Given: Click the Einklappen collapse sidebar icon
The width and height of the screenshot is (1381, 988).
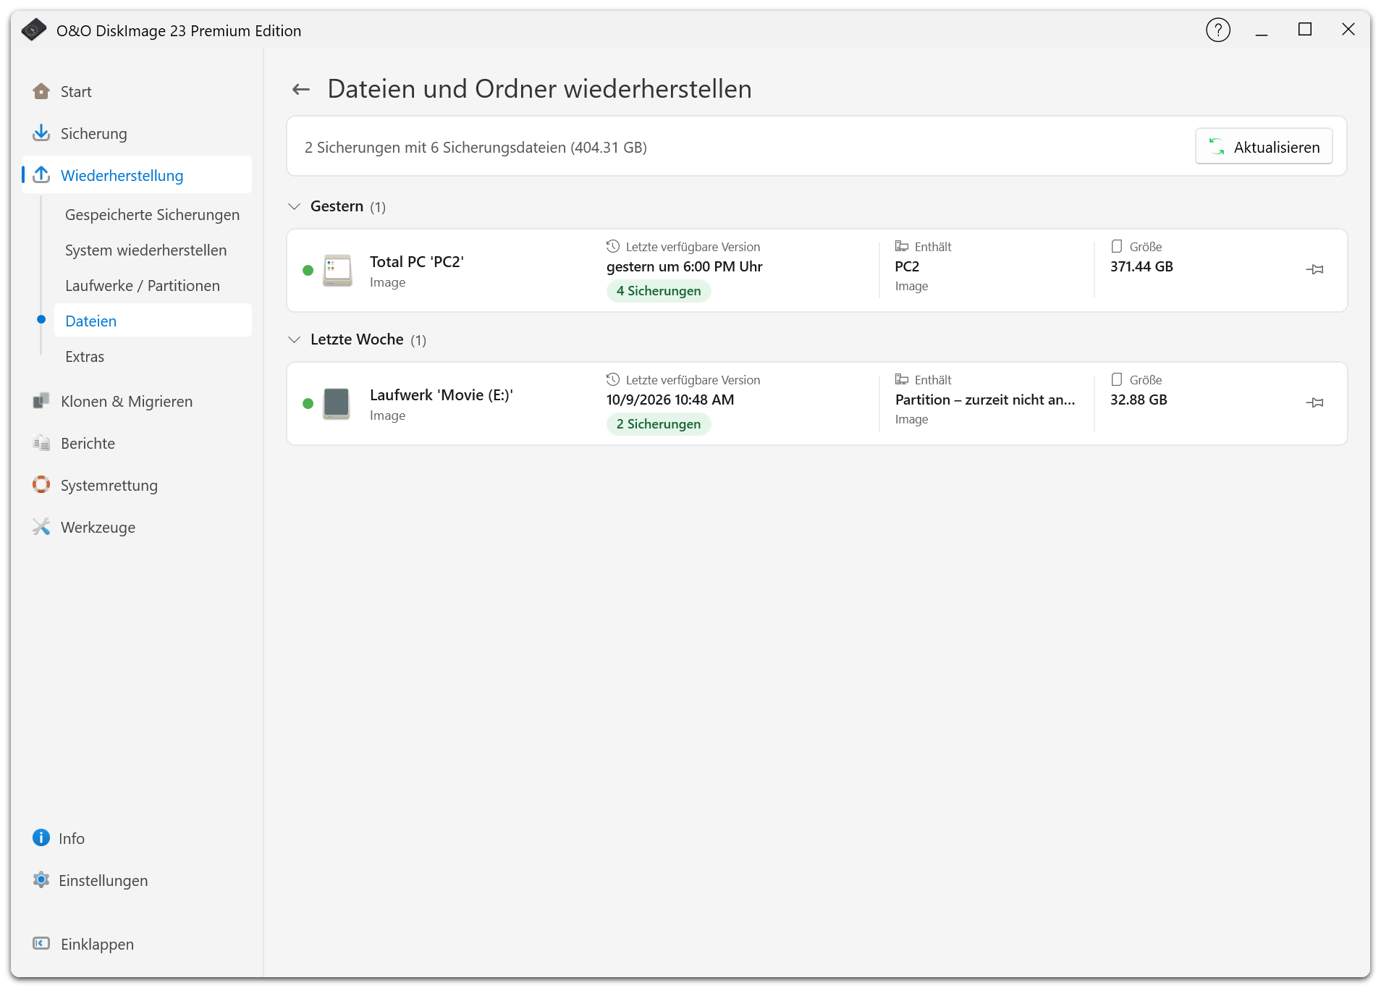Looking at the screenshot, I should pos(41,943).
